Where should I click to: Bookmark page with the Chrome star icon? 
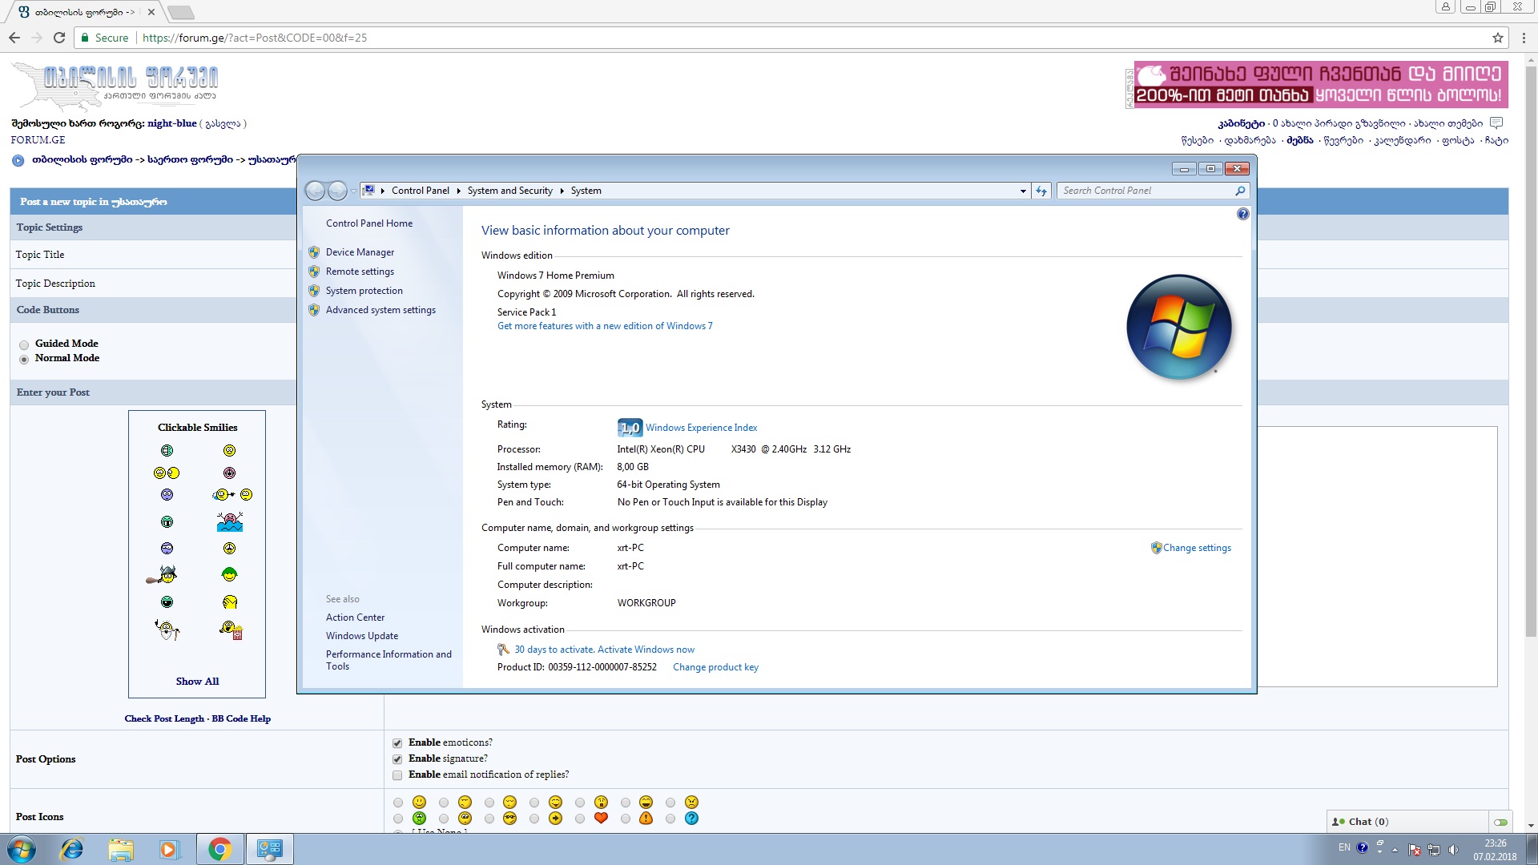pyautogui.click(x=1497, y=38)
